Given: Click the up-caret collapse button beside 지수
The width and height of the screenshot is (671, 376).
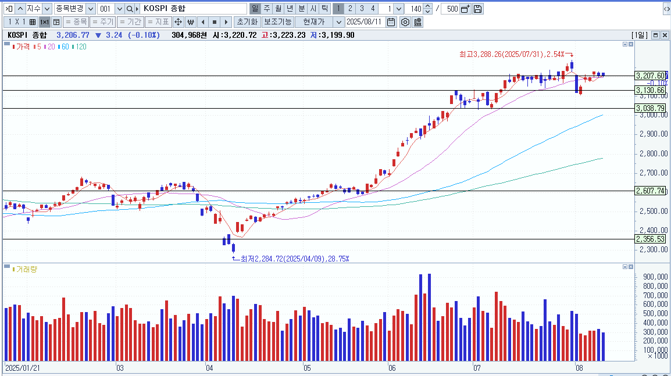Looking at the screenshot, I should (x=20, y=9).
